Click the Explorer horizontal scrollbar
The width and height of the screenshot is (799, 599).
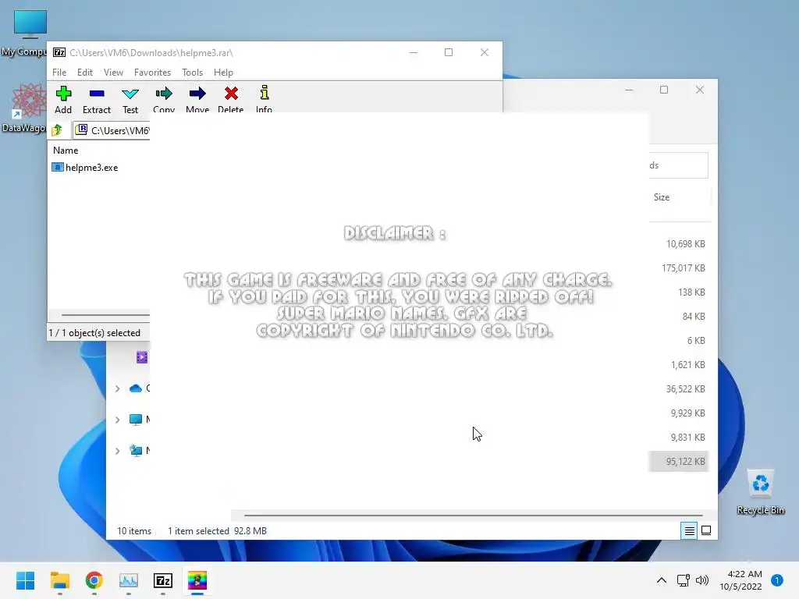473,516
